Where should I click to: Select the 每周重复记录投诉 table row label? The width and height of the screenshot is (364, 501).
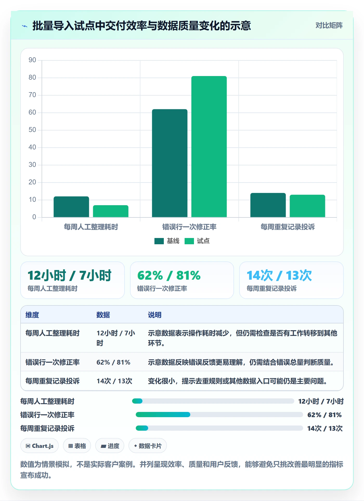[x=53, y=381]
